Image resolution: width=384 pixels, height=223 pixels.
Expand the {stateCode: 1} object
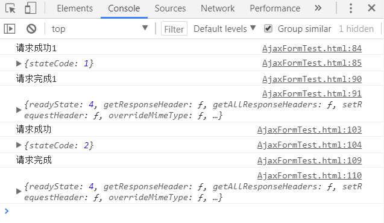[19, 64]
